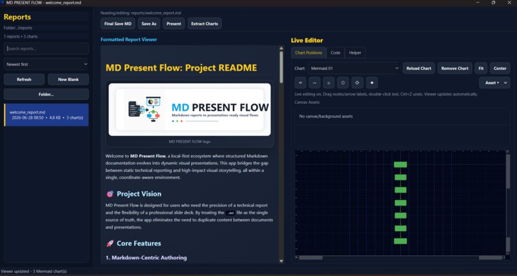Screen dimensions: 517x276
Task: Refresh the reports list
Action: pyautogui.click(x=24, y=80)
